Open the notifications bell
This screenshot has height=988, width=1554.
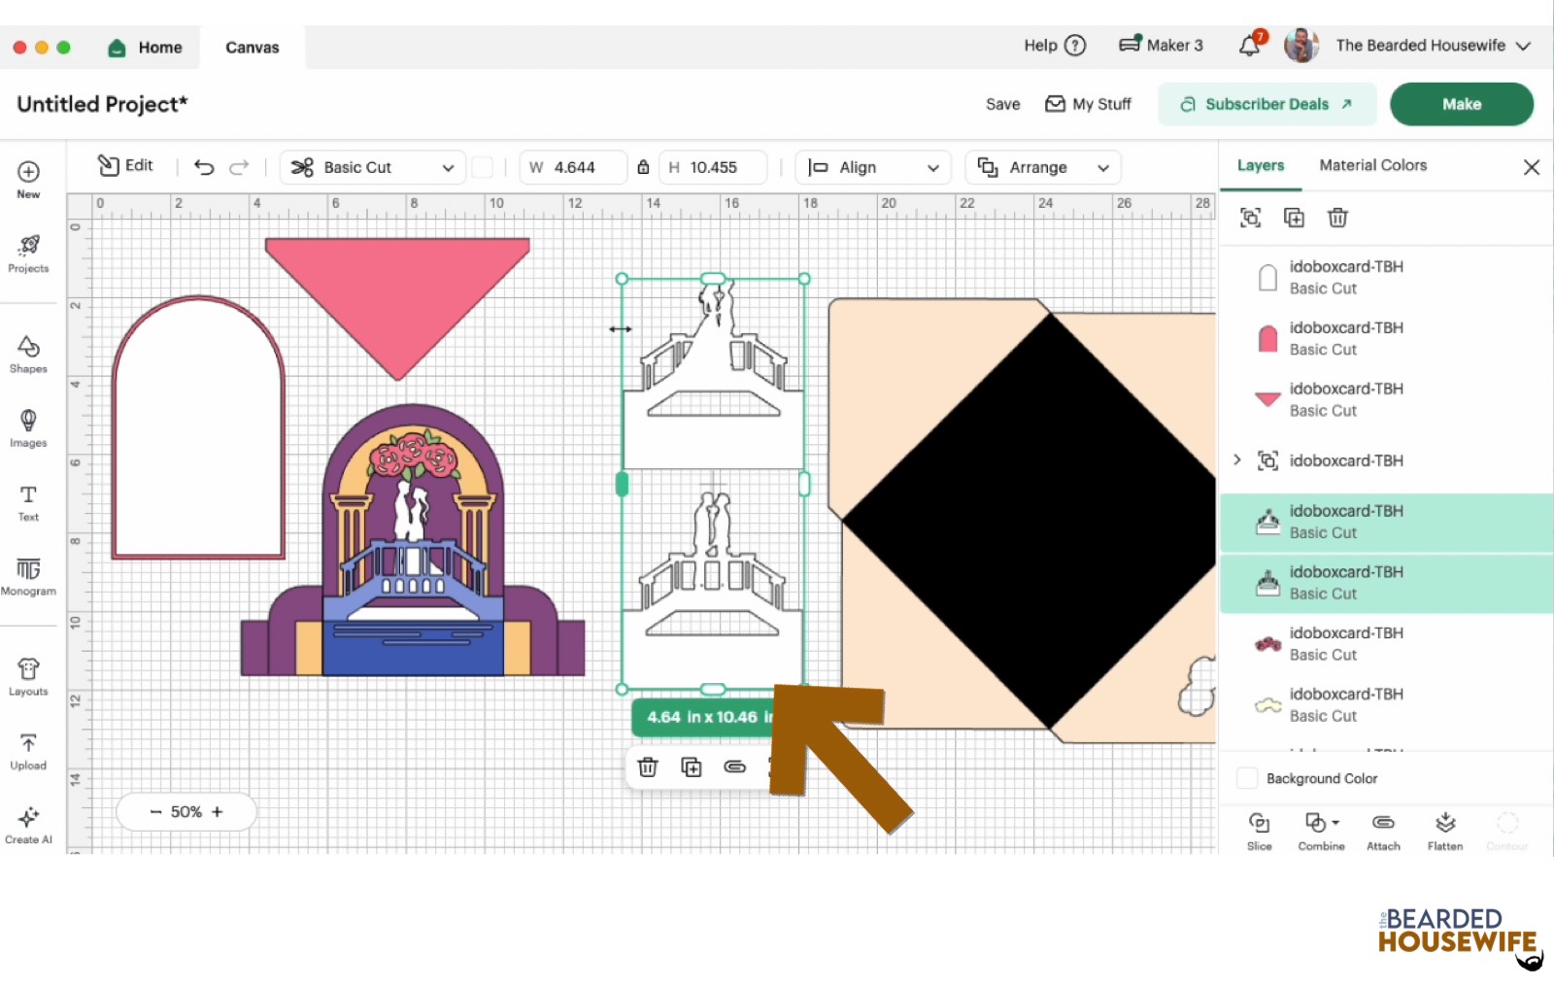click(1250, 46)
